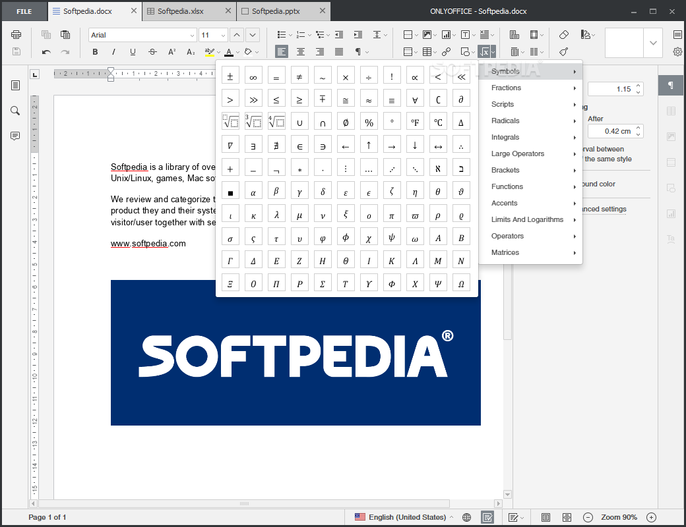Open the numbered list dropdown
Image resolution: width=686 pixels, height=527 pixels.
(309, 35)
